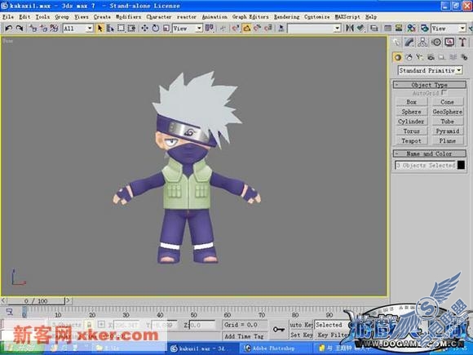Activate Bind to Space Warp tool
The width and height of the screenshot is (473, 355).
click(55, 29)
